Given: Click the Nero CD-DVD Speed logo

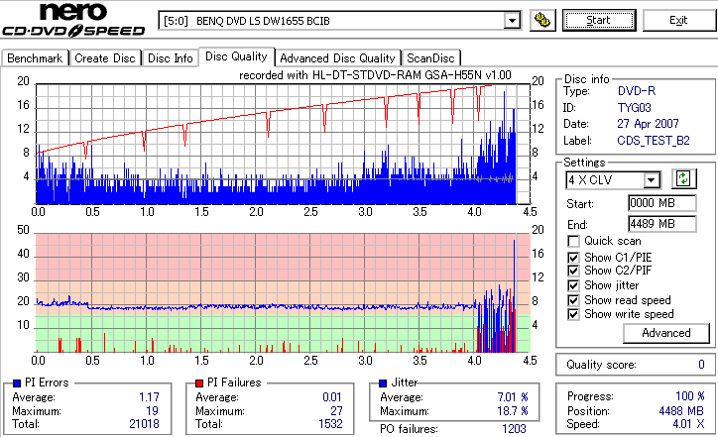Looking at the screenshot, I should pyautogui.click(x=73, y=20).
